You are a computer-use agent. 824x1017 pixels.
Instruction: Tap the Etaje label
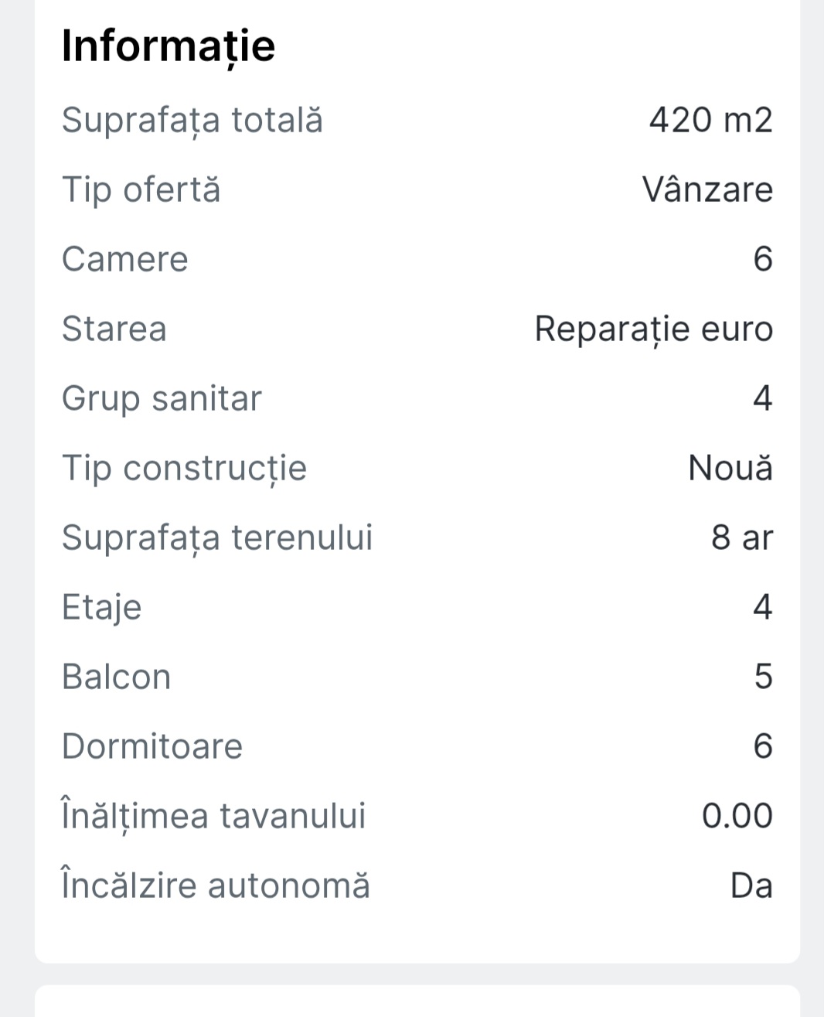pyautogui.click(x=101, y=608)
